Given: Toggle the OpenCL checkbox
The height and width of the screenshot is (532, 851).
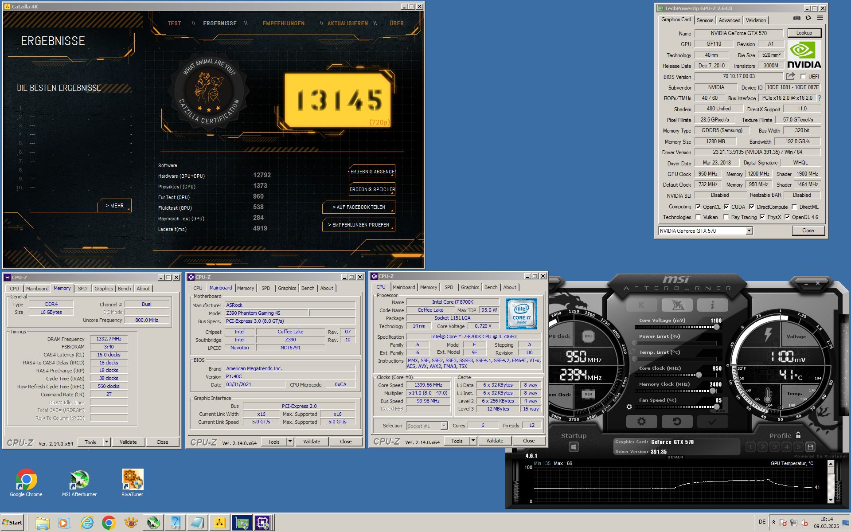Looking at the screenshot, I should click(x=698, y=207).
